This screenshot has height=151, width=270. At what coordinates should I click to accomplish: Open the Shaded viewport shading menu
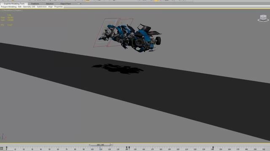tap(18, 10)
